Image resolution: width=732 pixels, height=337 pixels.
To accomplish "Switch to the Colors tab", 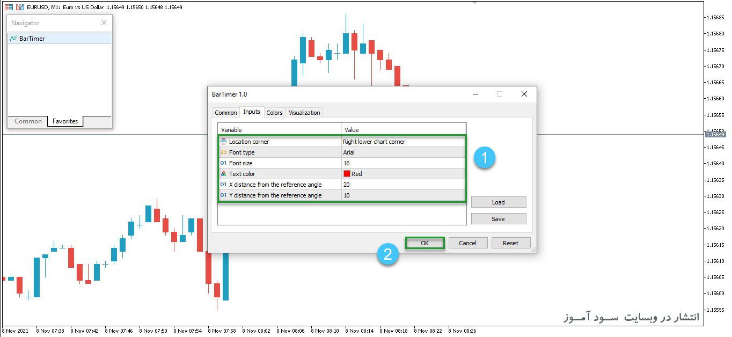I will pos(274,113).
